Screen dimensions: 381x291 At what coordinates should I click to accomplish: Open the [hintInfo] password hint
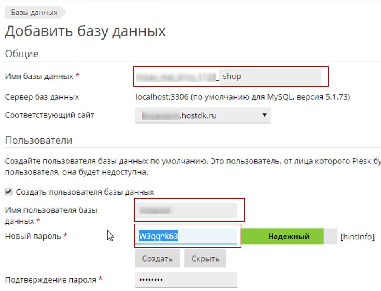click(x=357, y=237)
